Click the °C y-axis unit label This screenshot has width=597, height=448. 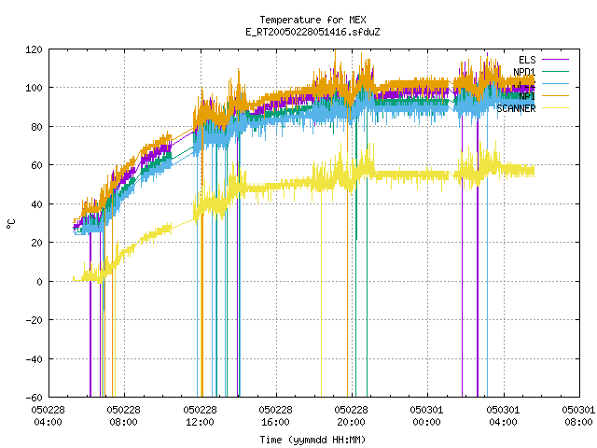point(11,224)
